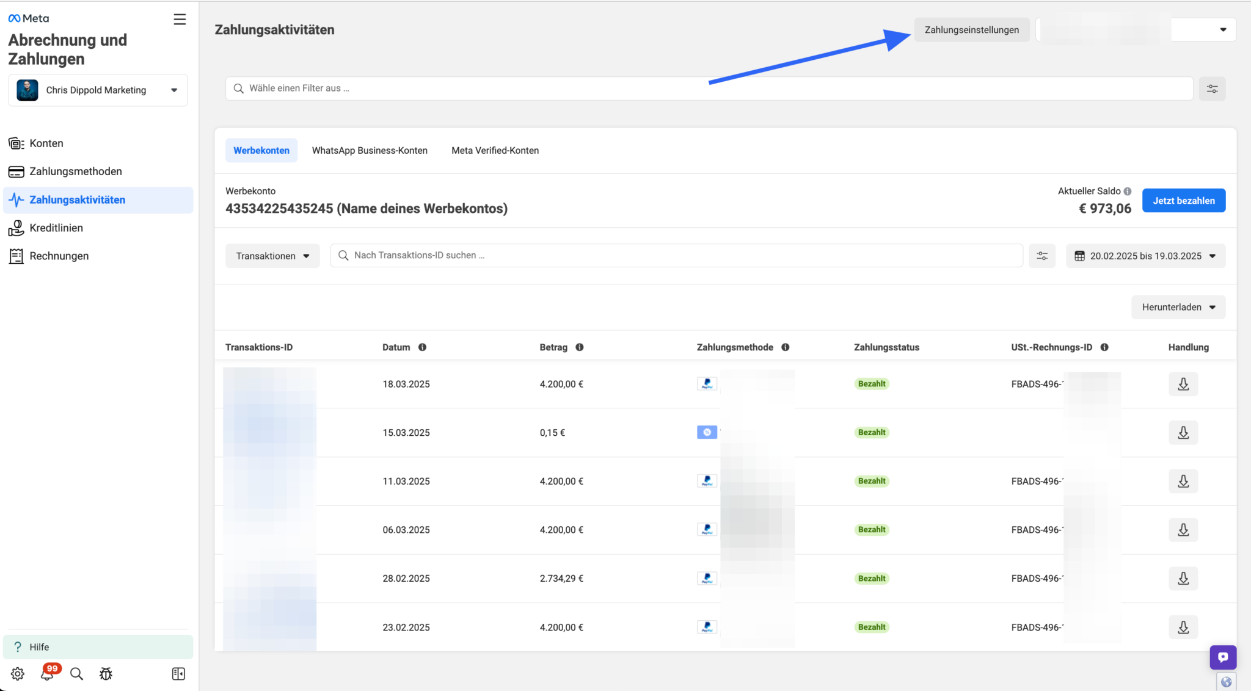Click the Jetzt bezahlen button

coord(1183,201)
